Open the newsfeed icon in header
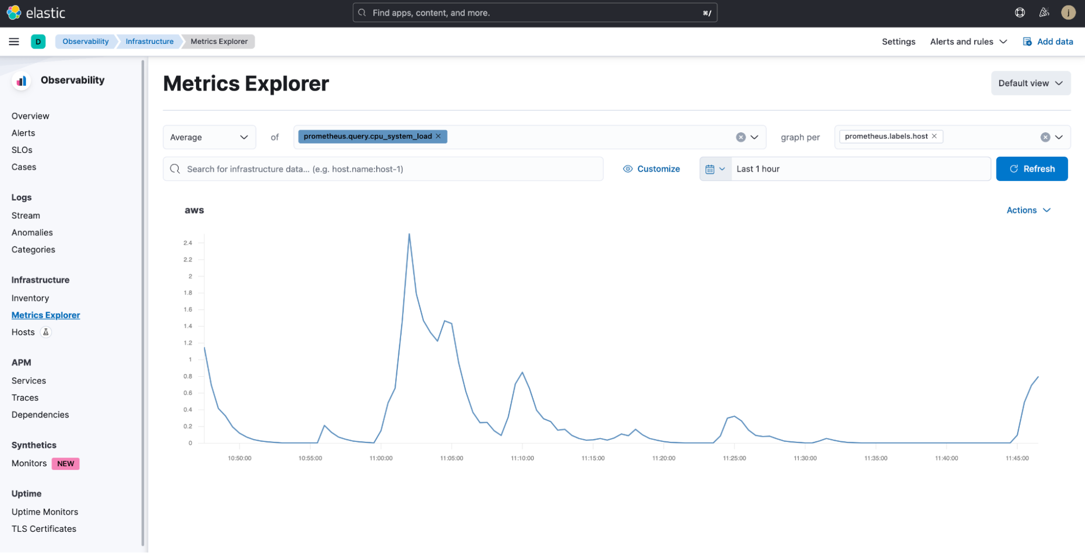 [x=1044, y=13]
